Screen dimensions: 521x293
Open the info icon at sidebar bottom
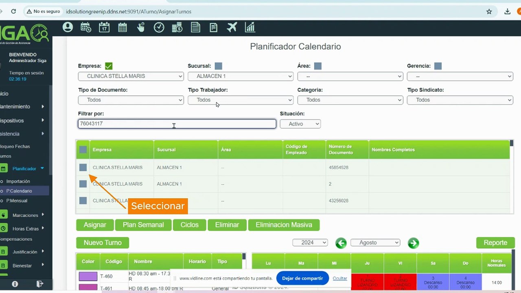pyautogui.click(x=15, y=284)
